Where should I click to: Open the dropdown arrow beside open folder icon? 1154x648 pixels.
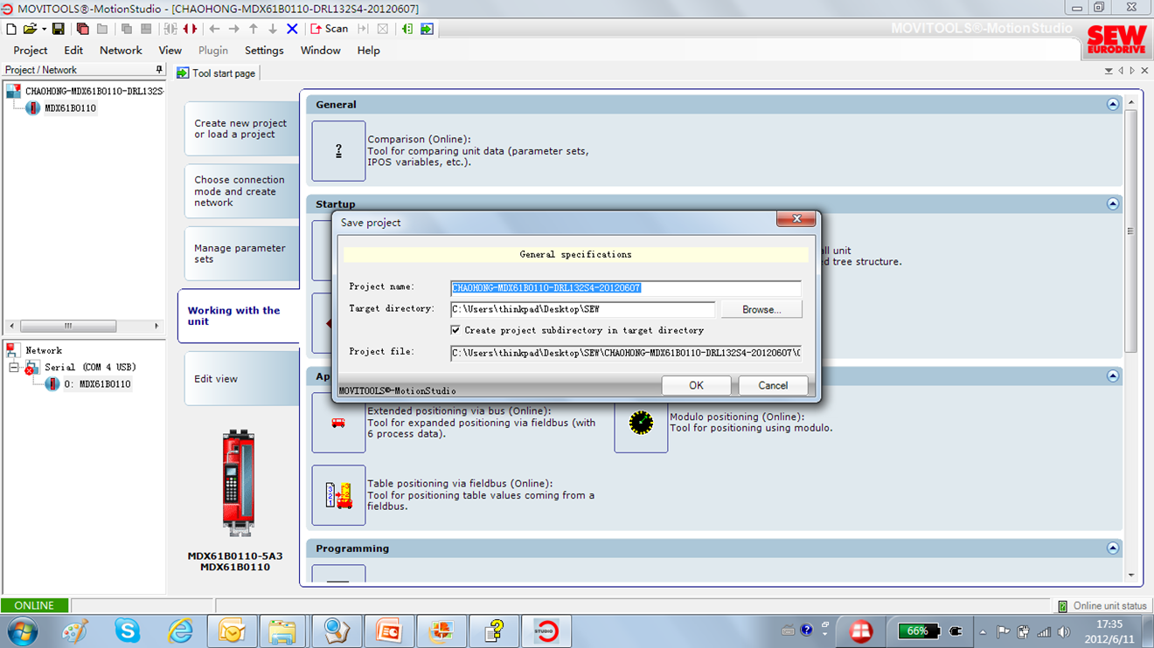point(44,29)
